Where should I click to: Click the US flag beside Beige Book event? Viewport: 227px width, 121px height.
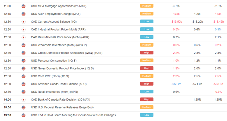point(23,107)
